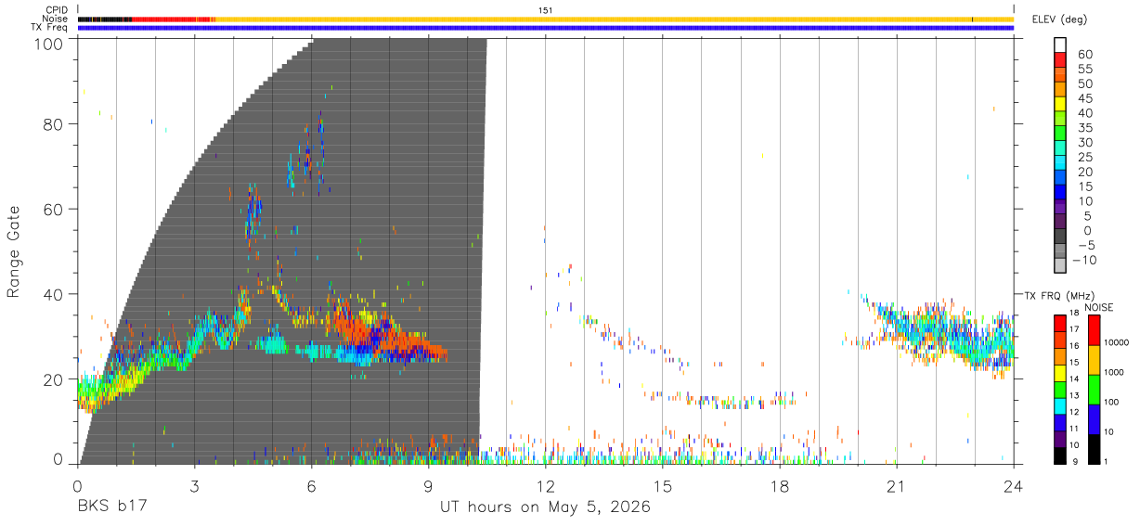Click elevation colorbar label "60"
This screenshot has width=1140, height=526.
click(1084, 55)
